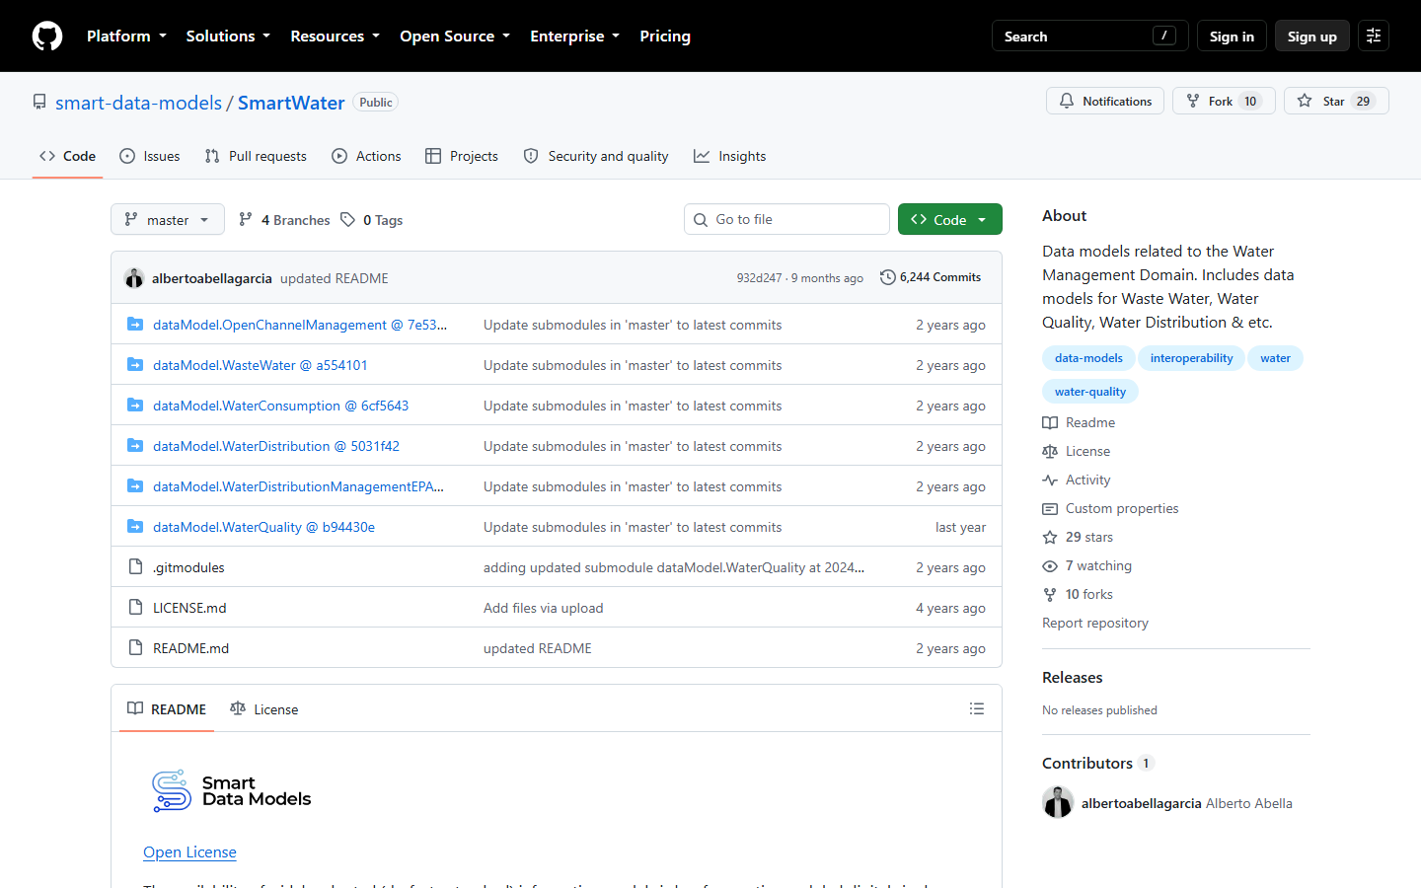Open Activity link in About sidebar
Image resolution: width=1421 pixels, height=888 pixels.
tap(1077, 480)
